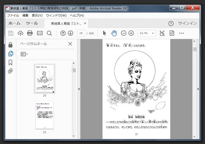Close the page thumbnails panel
This screenshot has width=205, height=144.
(70, 44)
